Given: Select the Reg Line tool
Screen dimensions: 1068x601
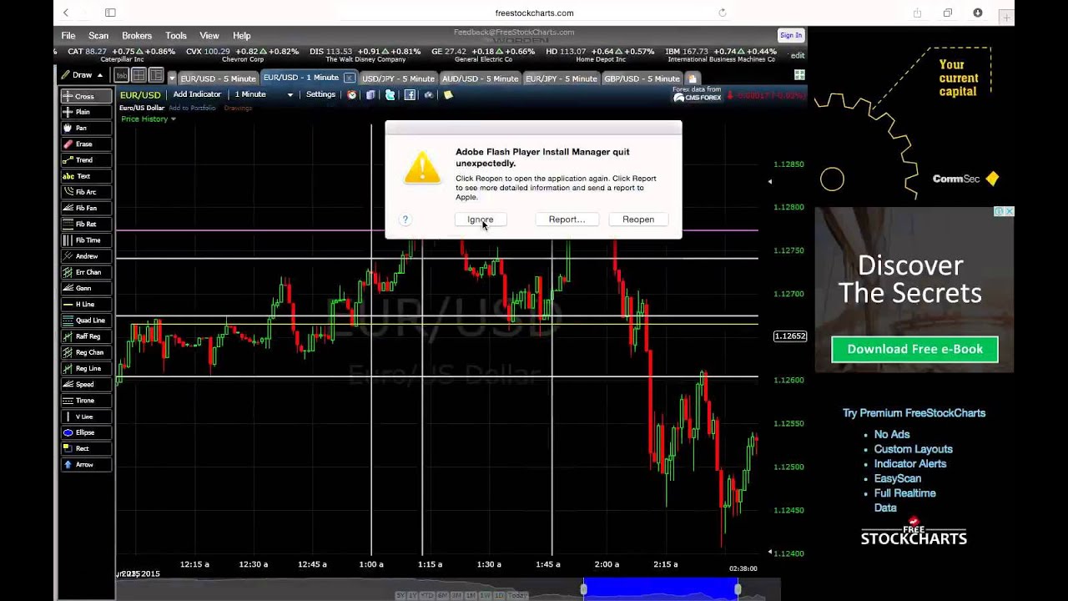Looking at the screenshot, I should pyautogui.click(x=86, y=368).
